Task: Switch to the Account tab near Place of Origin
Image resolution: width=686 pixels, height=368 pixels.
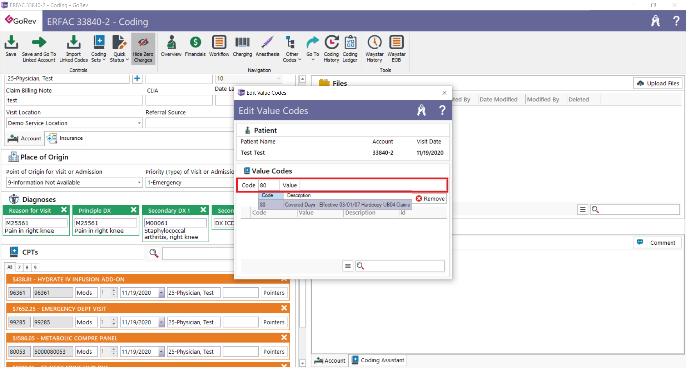Action: (x=24, y=138)
